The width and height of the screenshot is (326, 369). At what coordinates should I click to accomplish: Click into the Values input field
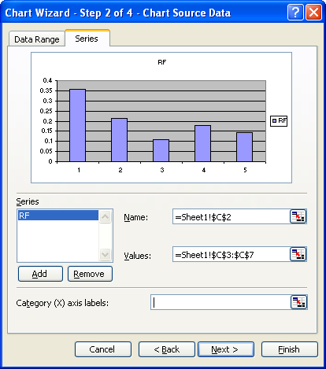click(231, 254)
